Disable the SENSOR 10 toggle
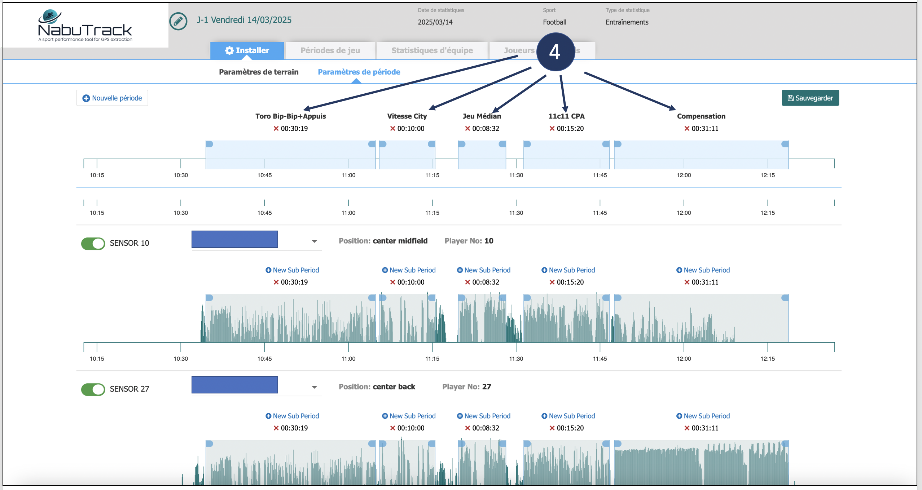Image resolution: width=922 pixels, height=490 pixels. [x=93, y=244]
